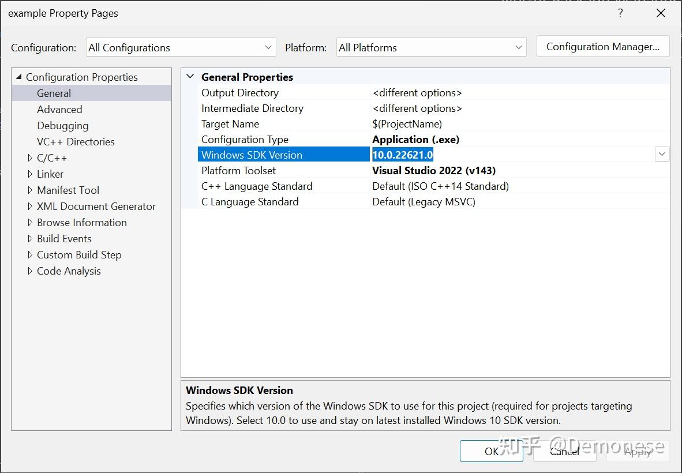682x473 pixels.
Task: Expand the C/C++ tree node
Action: pos(31,158)
